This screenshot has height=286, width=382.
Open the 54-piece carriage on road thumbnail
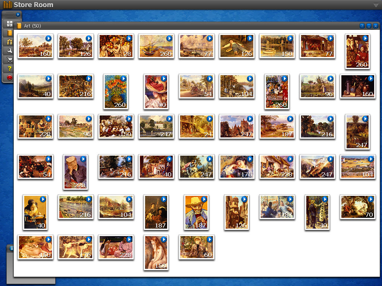click(196, 86)
